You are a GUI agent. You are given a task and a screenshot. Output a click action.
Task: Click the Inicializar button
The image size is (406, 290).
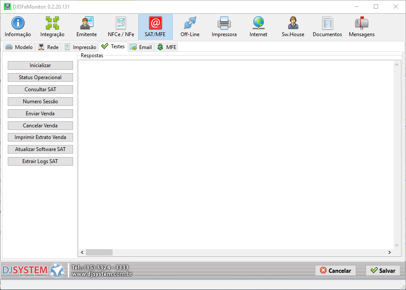tap(40, 65)
